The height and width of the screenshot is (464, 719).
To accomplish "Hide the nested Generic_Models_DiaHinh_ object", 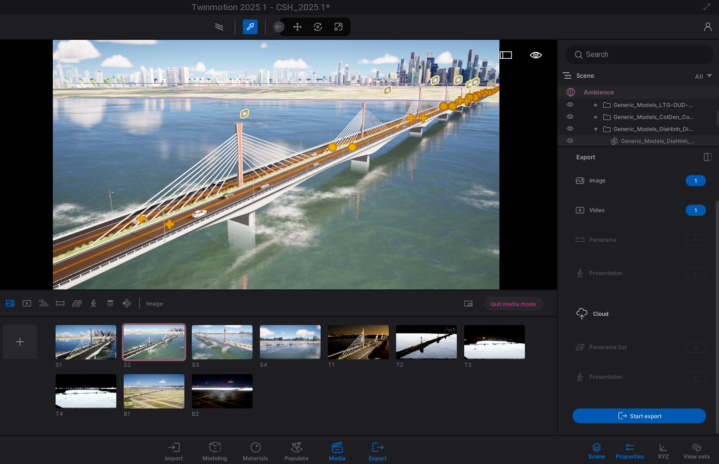I will pyautogui.click(x=570, y=141).
